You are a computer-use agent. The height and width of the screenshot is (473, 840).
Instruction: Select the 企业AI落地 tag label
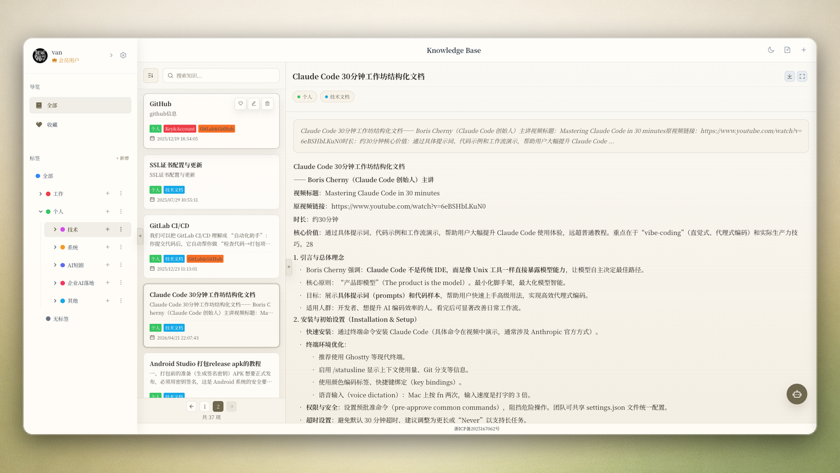point(81,283)
